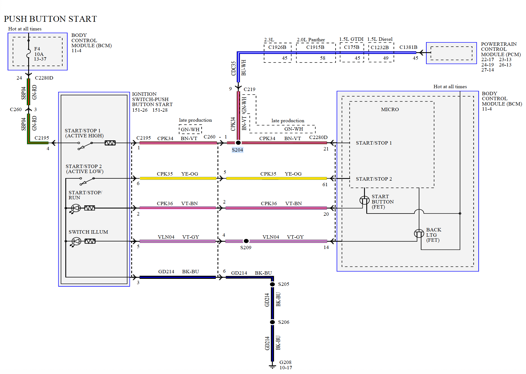Image resolution: width=526 pixels, height=374 pixels.
Task: Click the S209 splice dot
Action: pyautogui.click(x=246, y=241)
